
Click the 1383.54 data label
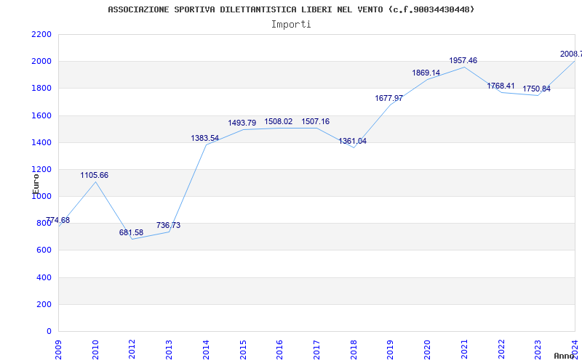[x=205, y=138]
